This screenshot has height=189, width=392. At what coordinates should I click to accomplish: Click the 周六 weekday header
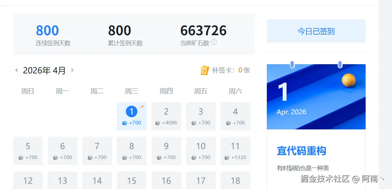235,91
